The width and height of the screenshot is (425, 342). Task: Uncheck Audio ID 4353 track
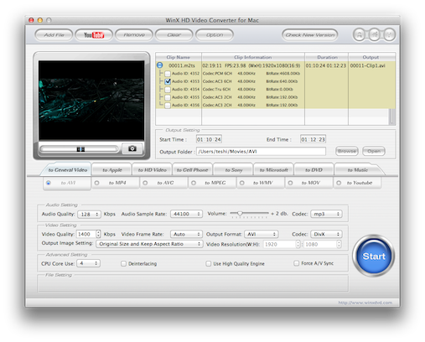(x=168, y=81)
